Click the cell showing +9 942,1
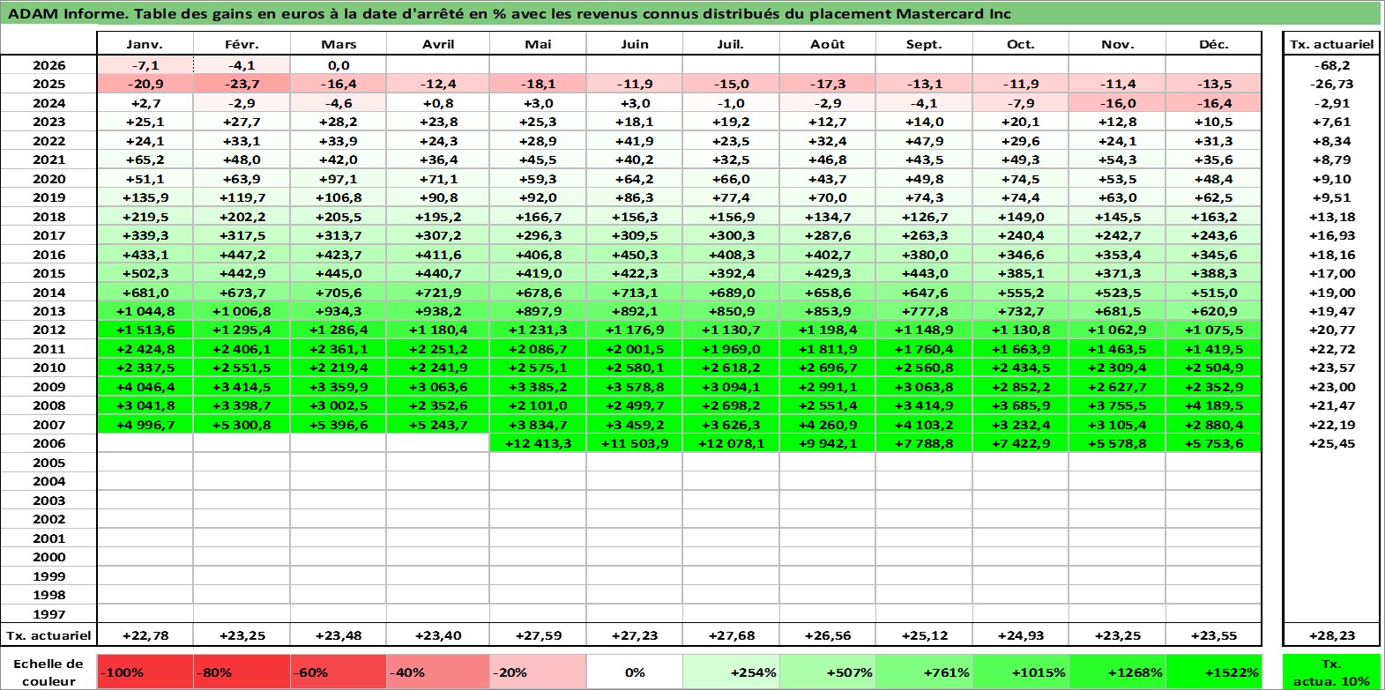 click(827, 443)
